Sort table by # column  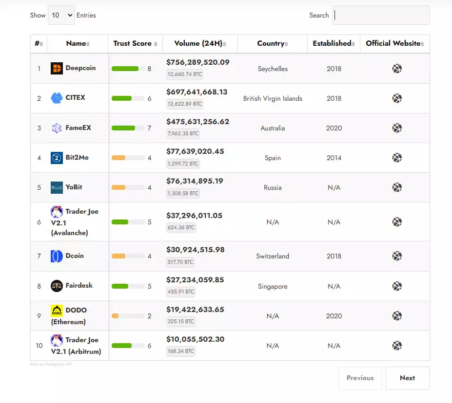point(39,44)
